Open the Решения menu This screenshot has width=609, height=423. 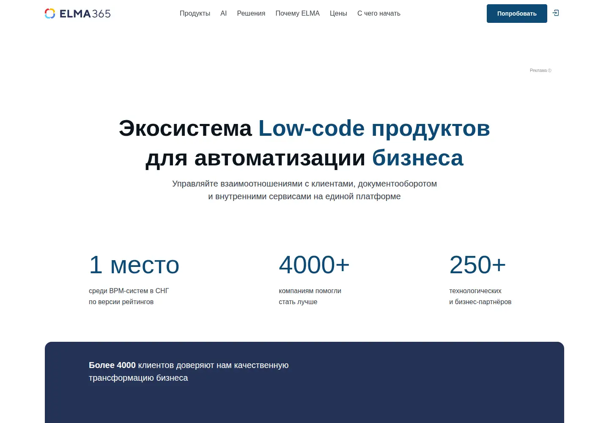coord(251,14)
